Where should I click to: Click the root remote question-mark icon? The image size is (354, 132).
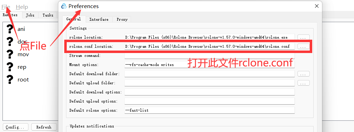point(9,79)
